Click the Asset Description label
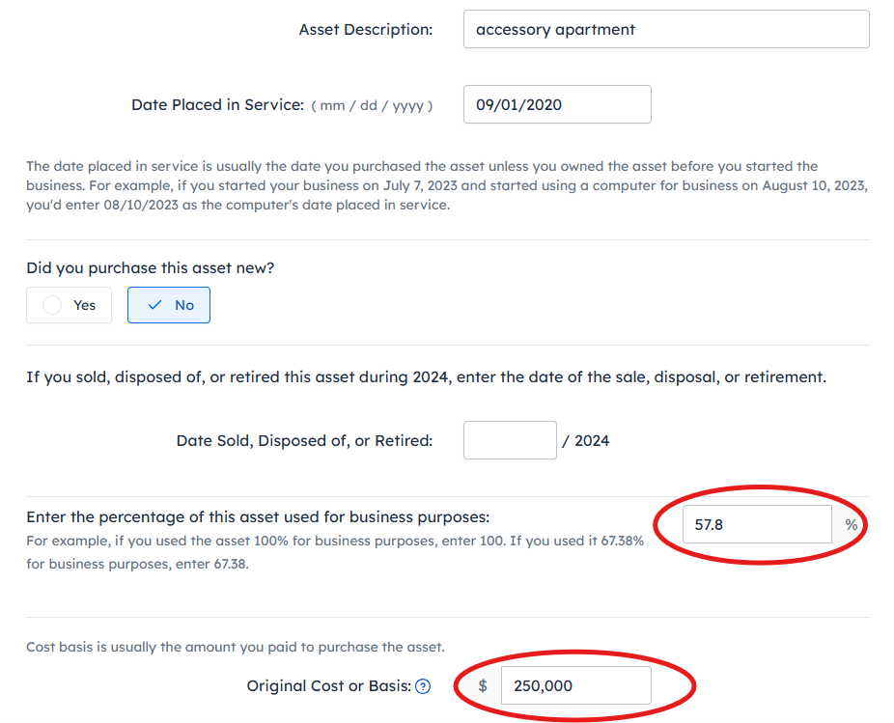 click(x=366, y=29)
